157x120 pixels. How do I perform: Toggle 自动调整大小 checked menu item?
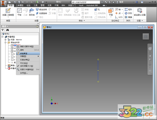(x=26, y=66)
